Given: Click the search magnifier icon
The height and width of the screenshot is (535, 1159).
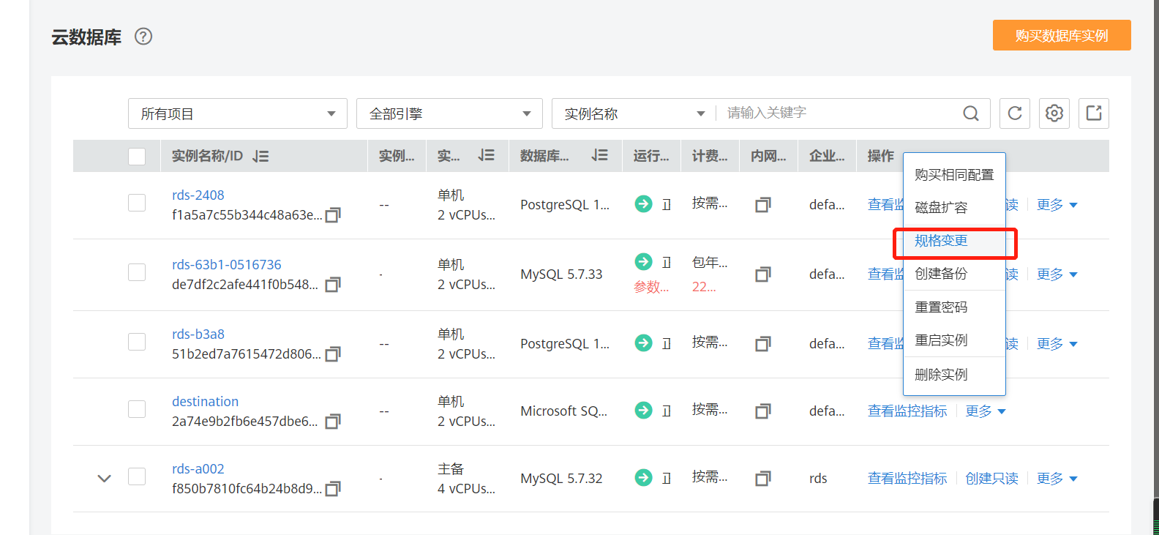Looking at the screenshot, I should pyautogui.click(x=971, y=113).
